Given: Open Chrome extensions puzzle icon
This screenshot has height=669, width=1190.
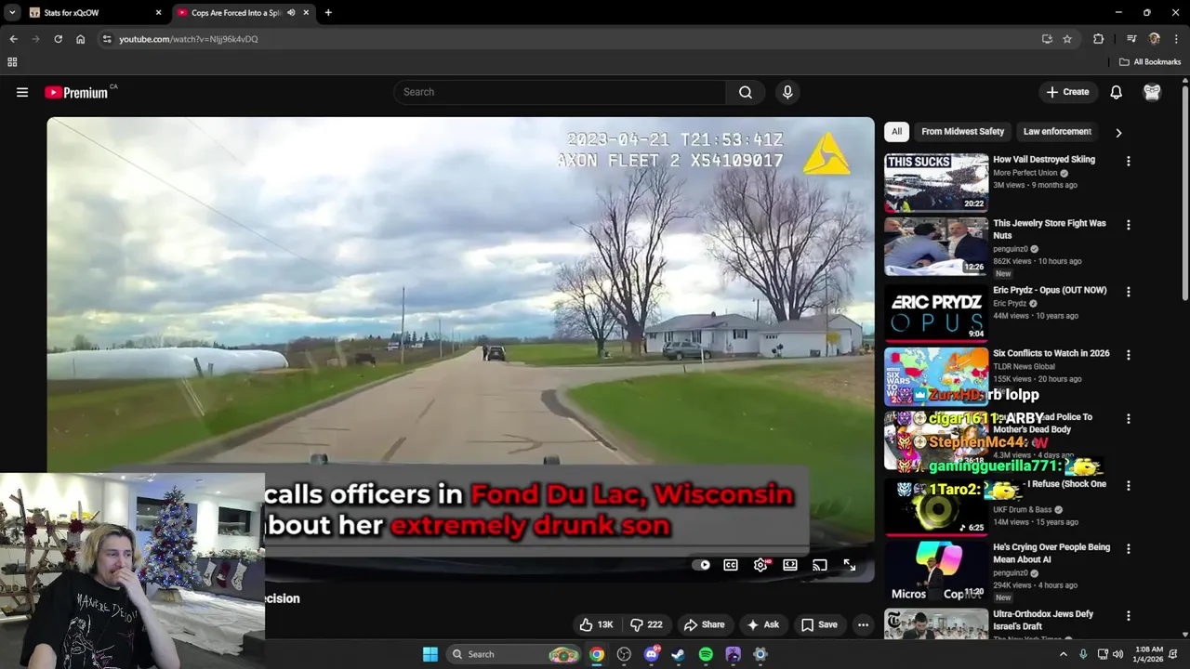Looking at the screenshot, I should coord(1099,39).
